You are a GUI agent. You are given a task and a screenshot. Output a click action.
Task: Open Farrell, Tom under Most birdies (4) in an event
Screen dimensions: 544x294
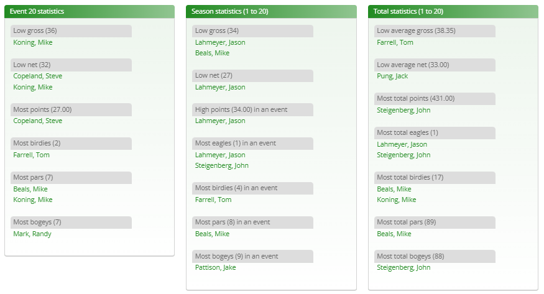pyautogui.click(x=213, y=200)
